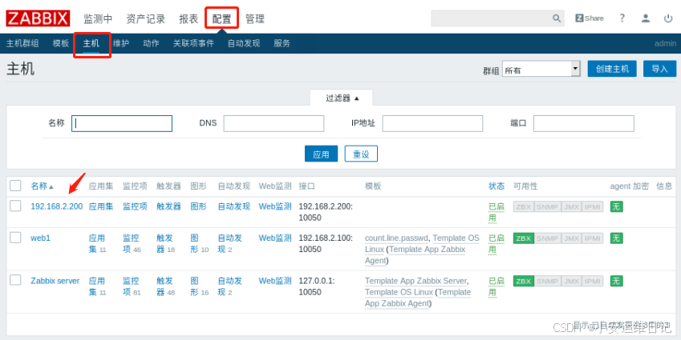Go to 主机群组 submenu
681x340 pixels.
point(22,43)
